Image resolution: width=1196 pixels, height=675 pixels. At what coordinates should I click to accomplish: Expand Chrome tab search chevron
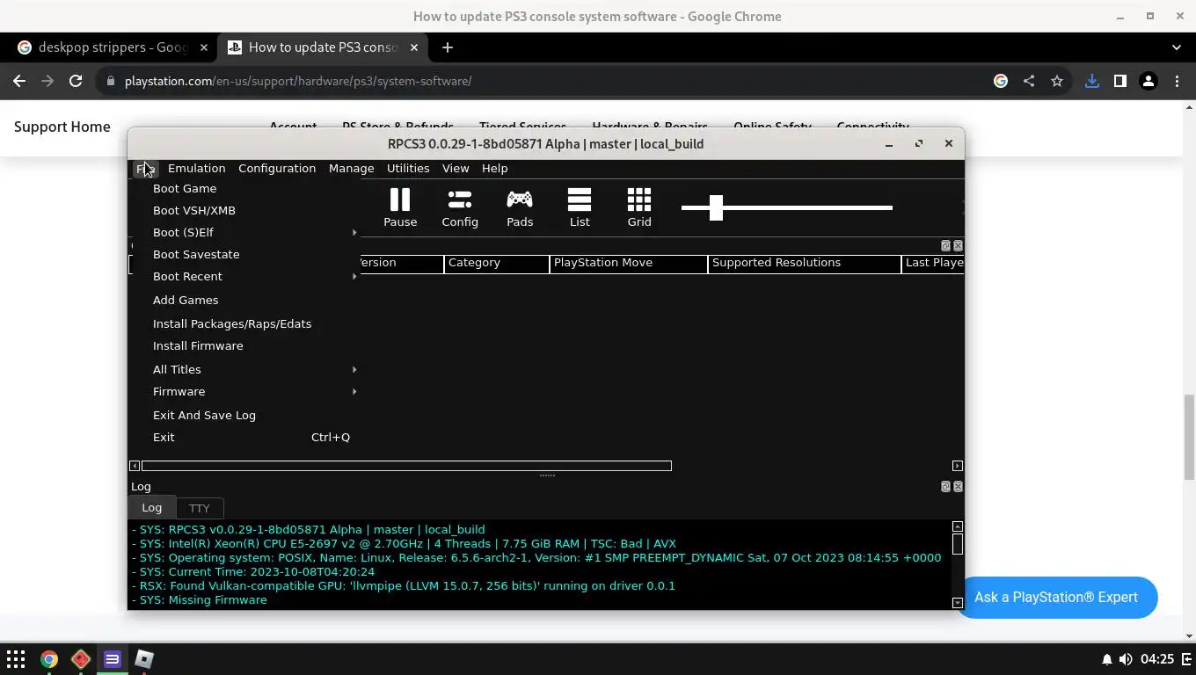click(1177, 47)
